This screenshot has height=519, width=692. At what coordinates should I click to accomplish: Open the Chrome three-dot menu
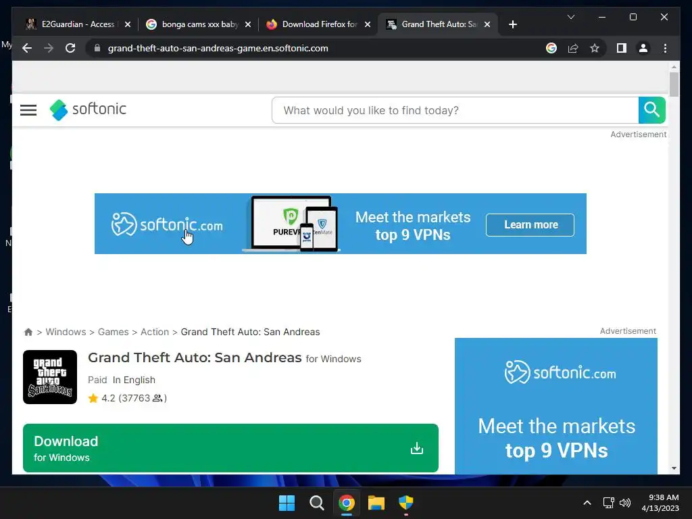[x=665, y=48]
